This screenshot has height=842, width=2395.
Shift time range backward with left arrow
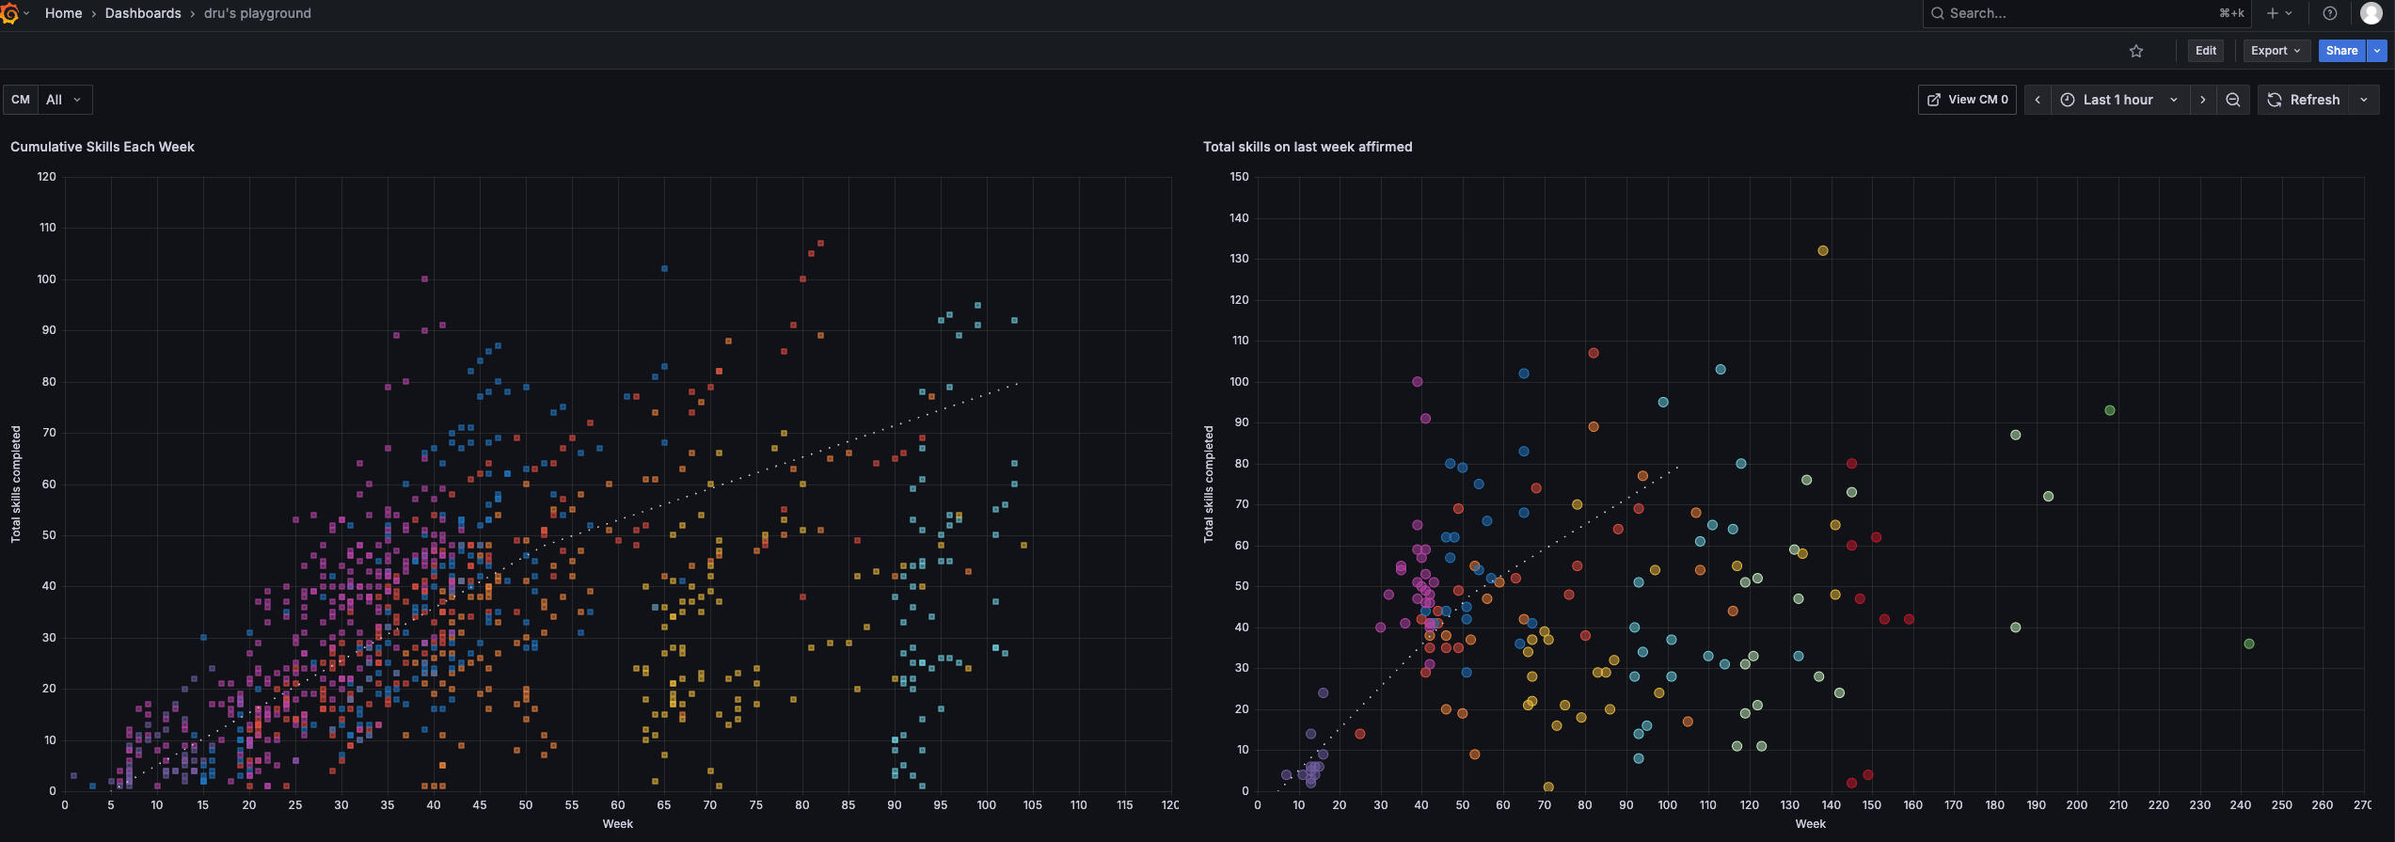point(2038,100)
